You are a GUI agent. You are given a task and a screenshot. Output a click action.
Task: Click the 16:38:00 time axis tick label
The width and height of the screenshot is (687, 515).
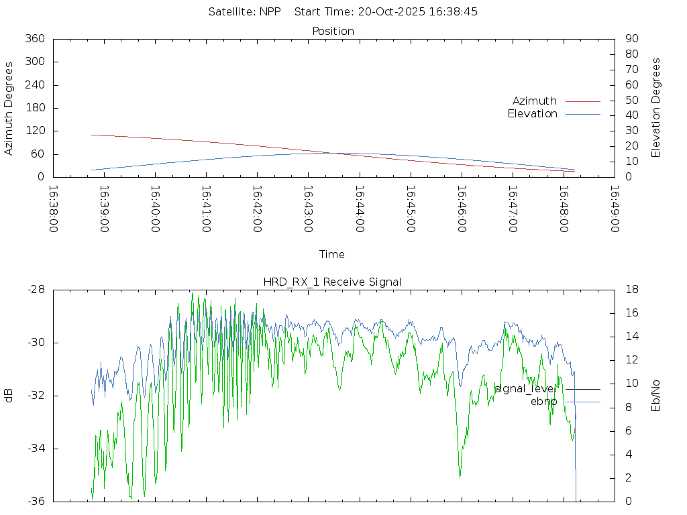pyautogui.click(x=52, y=209)
